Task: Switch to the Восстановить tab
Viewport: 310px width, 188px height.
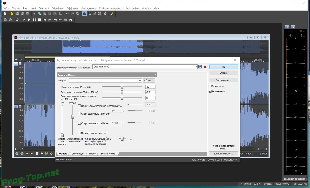Action: 108,154
